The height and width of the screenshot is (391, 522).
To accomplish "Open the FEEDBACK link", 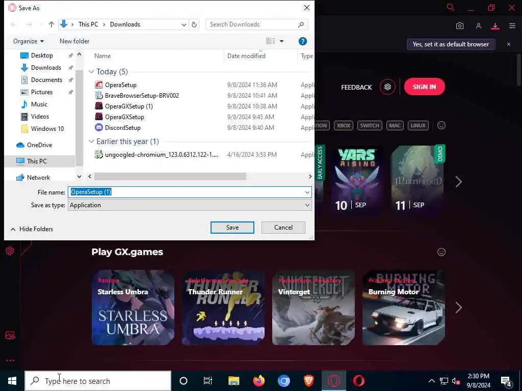I will (356, 87).
